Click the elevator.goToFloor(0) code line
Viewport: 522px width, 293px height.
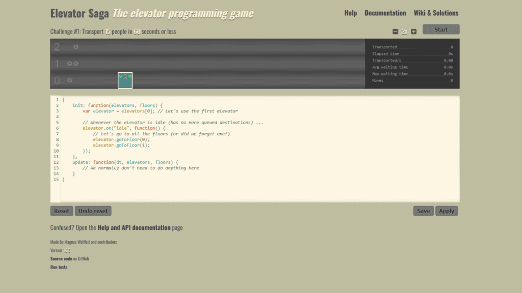pos(121,139)
